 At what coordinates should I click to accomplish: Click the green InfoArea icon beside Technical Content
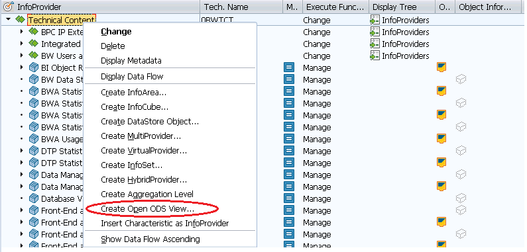click(x=21, y=20)
